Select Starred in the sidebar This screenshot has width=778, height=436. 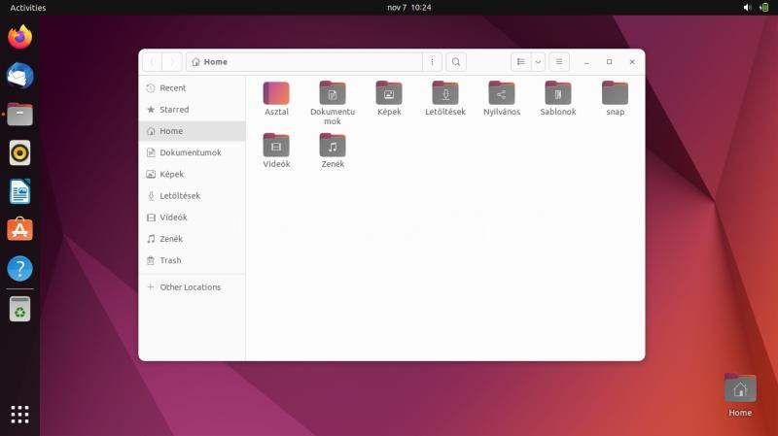tap(174, 110)
